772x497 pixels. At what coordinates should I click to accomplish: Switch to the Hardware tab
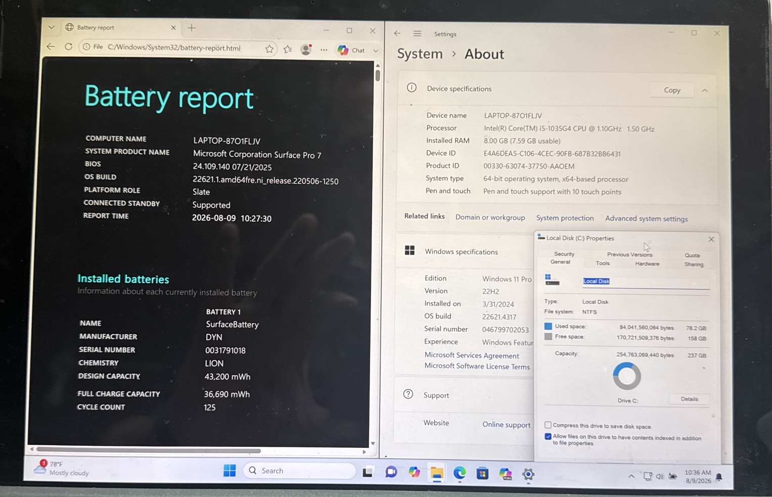[x=647, y=263]
